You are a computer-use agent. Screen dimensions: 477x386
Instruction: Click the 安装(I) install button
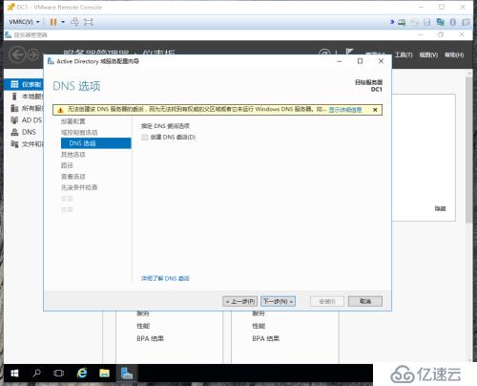327,301
